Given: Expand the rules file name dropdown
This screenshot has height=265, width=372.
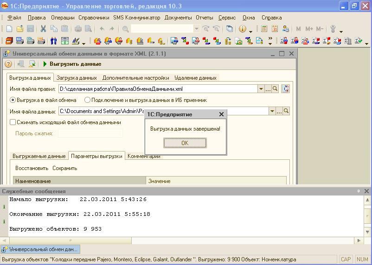Looking at the screenshot, I should (x=261, y=89).
